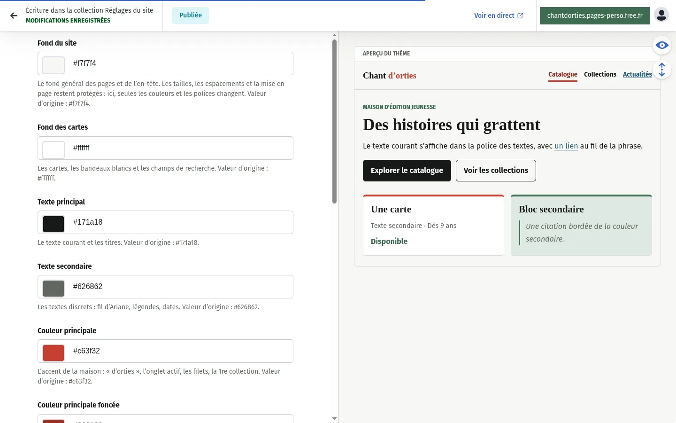Select the Catalogue tab in preview

[x=563, y=75]
